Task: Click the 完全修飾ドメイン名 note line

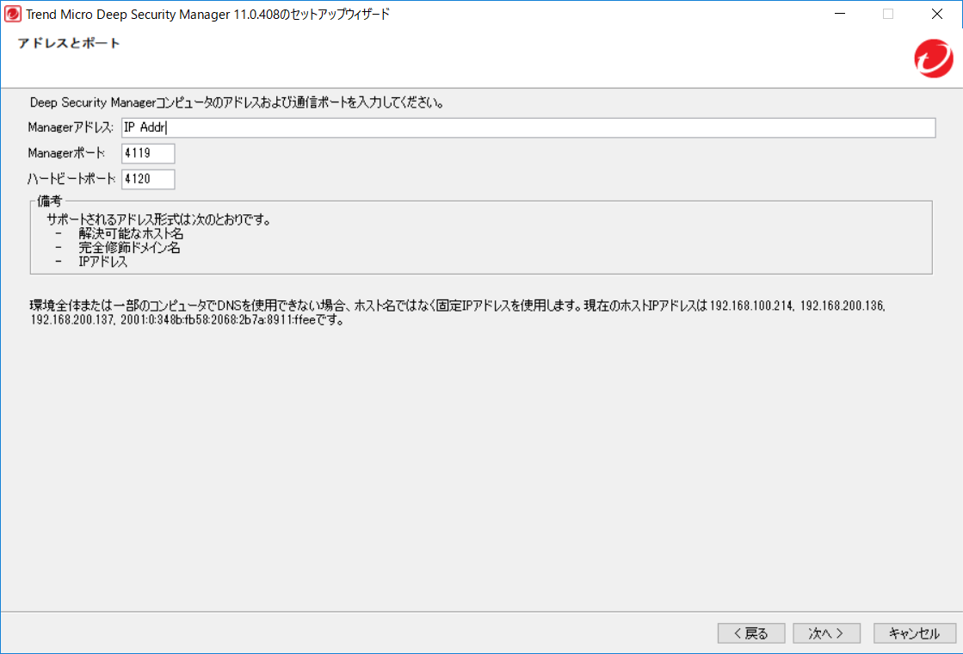Action: click(x=129, y=248)
